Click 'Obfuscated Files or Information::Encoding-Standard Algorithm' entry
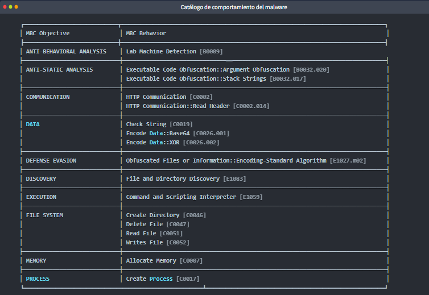This screenshot has width=429, height=295. tap(226, 161)
